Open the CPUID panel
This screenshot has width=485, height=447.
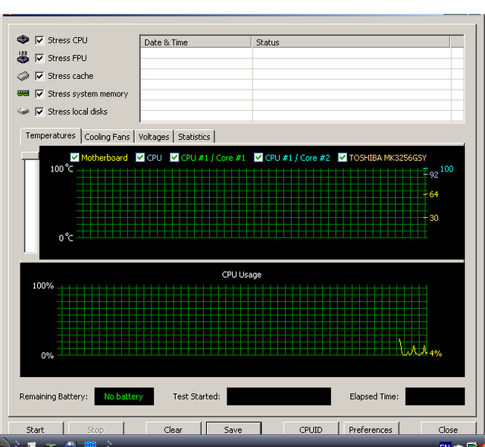pos(311,430)
